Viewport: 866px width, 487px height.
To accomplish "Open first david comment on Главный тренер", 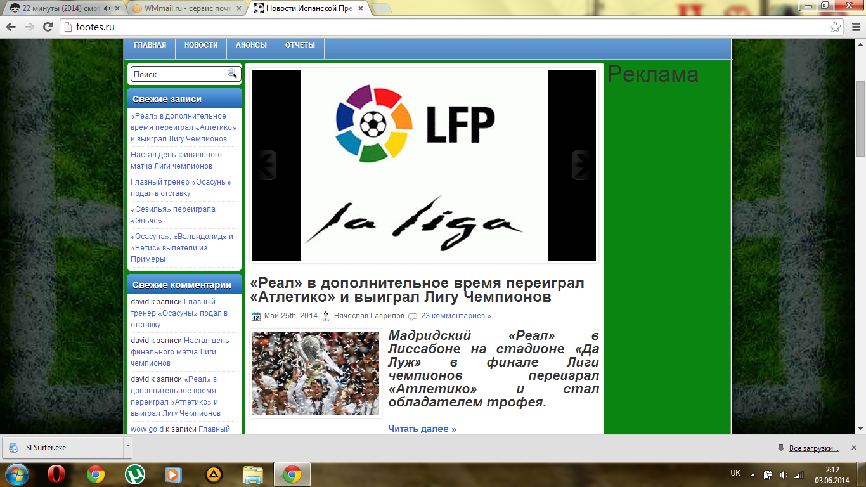I will (x=179, y=313).
